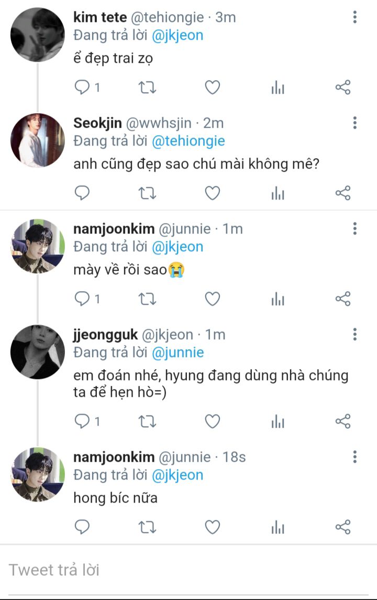Image resolution: width=377 pixels, height=600 pixels.
Task: Open the reply icon on kim tete's tweet
Action: click(82, 87)
